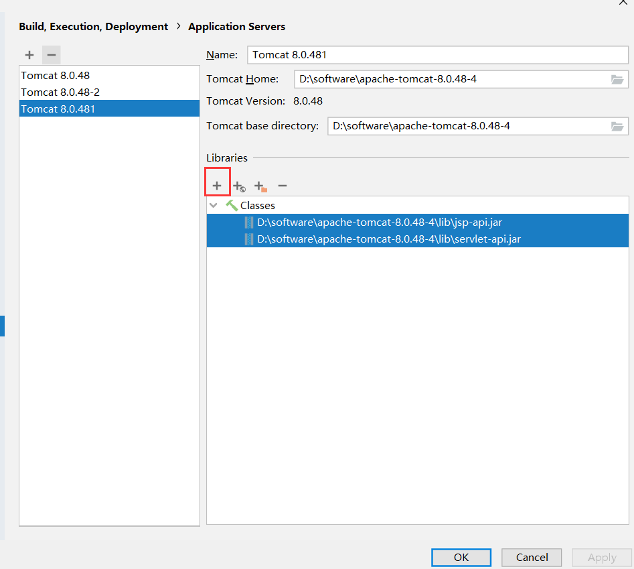The width and height of the screenshot is (634, 569).
Task: Click the Tomcat Version value 8.0.48
Action: (x=308, y=101)
